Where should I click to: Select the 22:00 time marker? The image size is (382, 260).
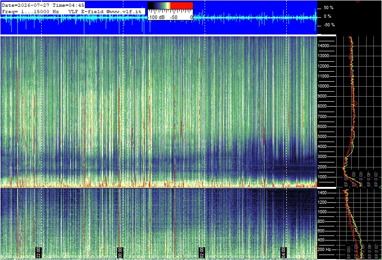pyautogui.click(x=38, y=252)
